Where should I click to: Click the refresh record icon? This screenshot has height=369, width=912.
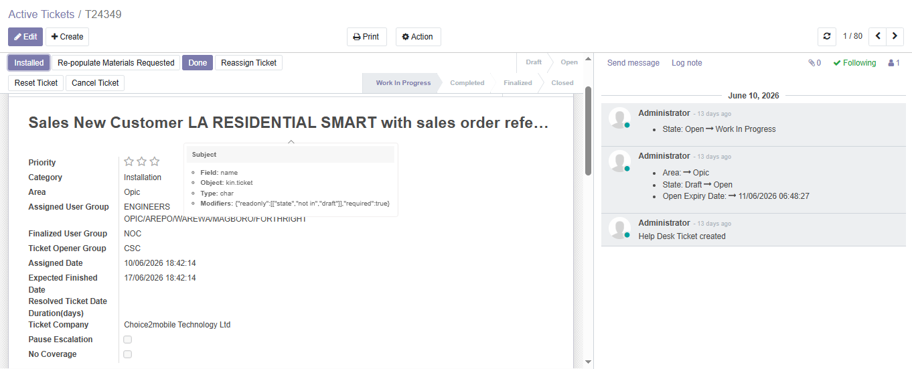pos(827,37)
